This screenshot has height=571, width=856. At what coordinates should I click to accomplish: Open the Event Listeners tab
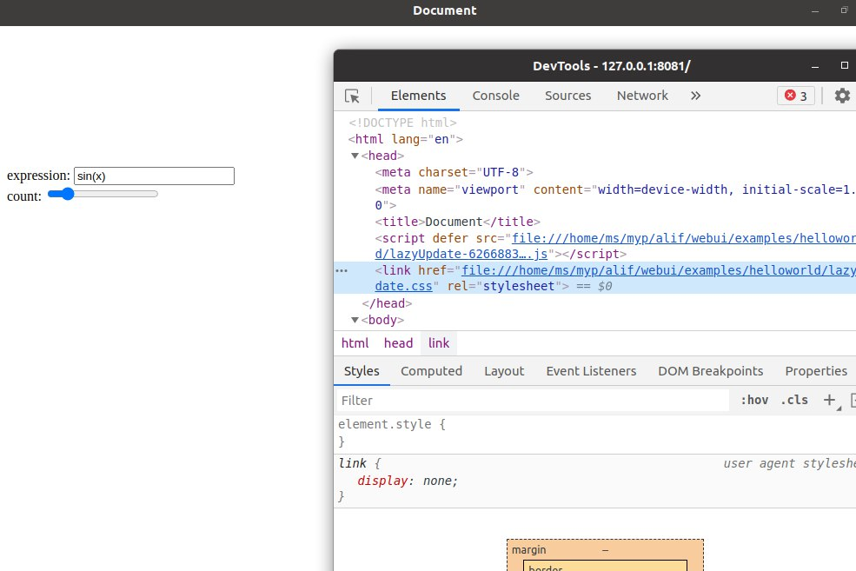pyautogui.click(x=591, y=371)
